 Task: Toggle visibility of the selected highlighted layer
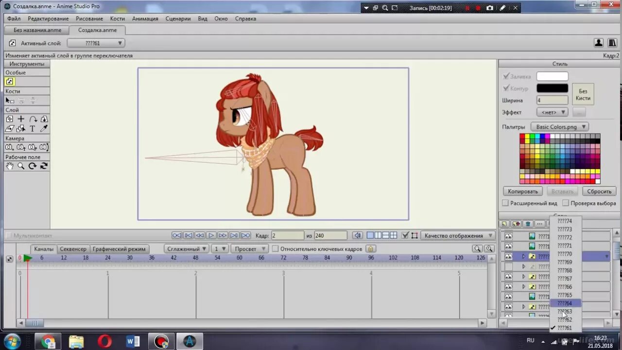click(x=508, y=256)
